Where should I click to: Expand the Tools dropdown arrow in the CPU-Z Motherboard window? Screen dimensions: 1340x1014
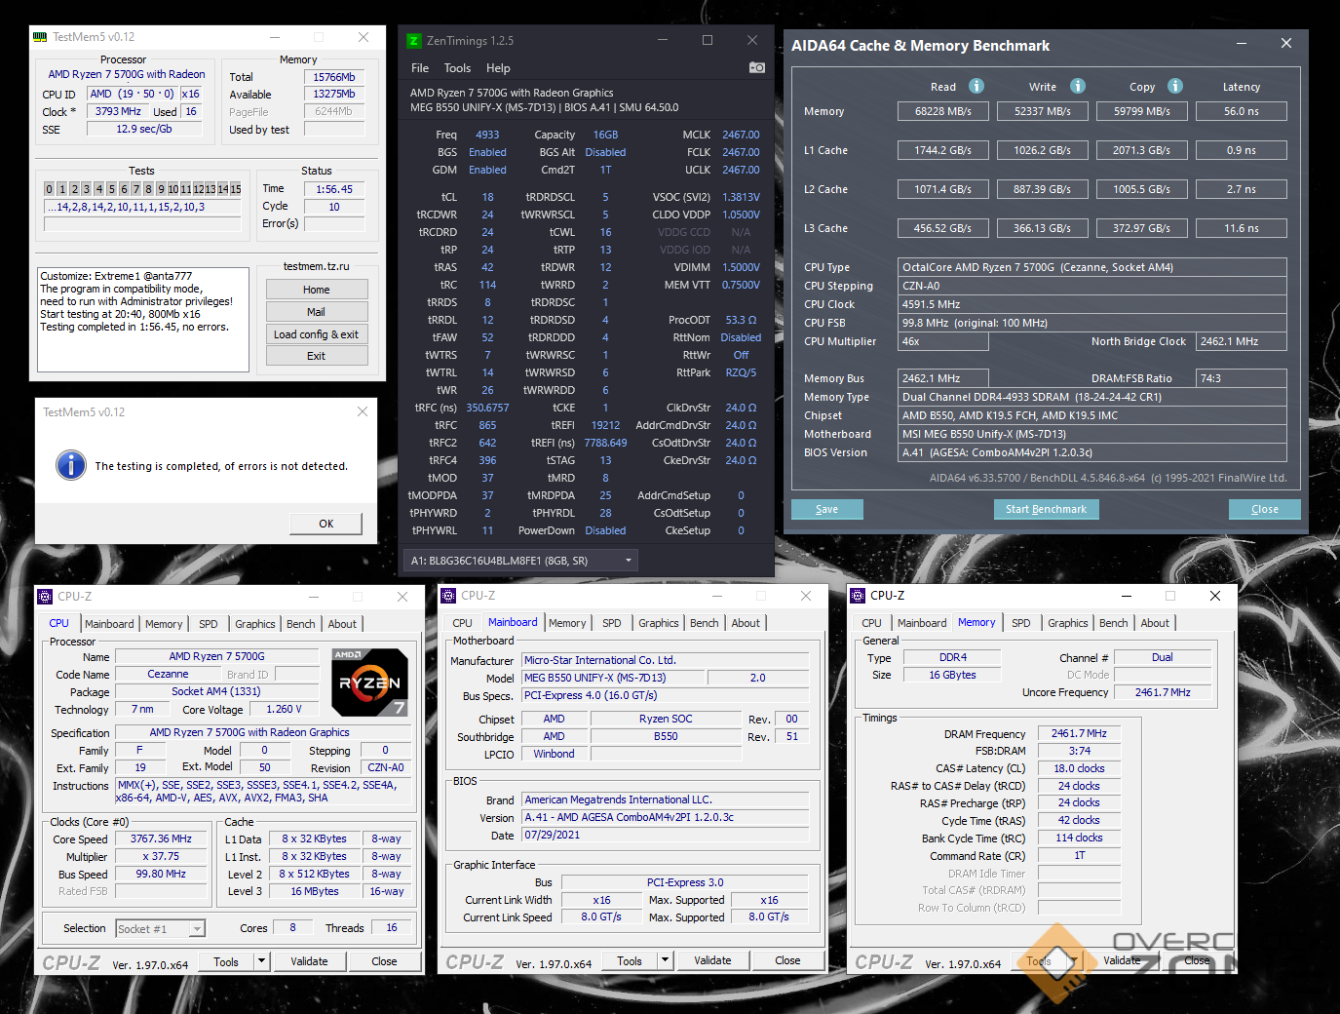point(665,960)
